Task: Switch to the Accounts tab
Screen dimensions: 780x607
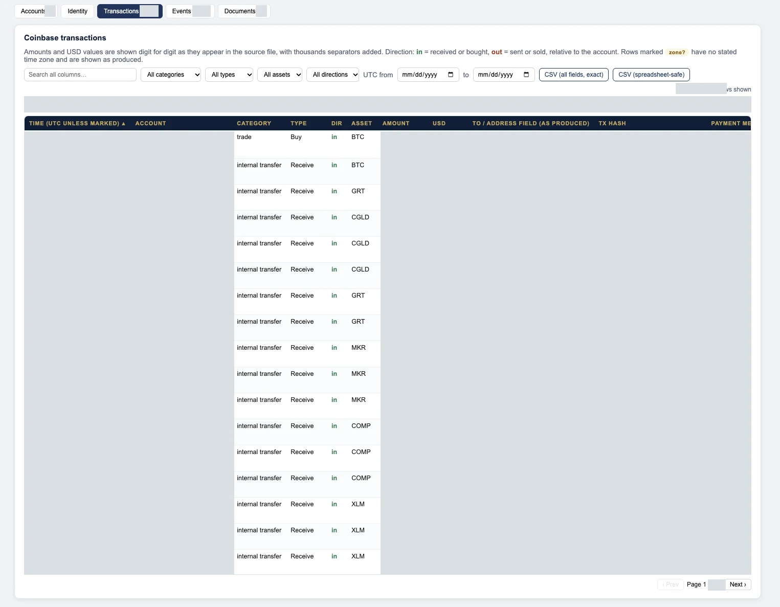Action: (35, 11)
